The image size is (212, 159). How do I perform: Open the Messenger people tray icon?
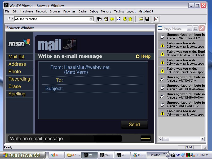(192, 155)
